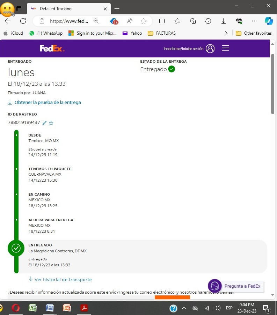Add page to favorites with star icon
This screenshot has height=315, width=277.
pyautogui.click(x=144, y=21)
